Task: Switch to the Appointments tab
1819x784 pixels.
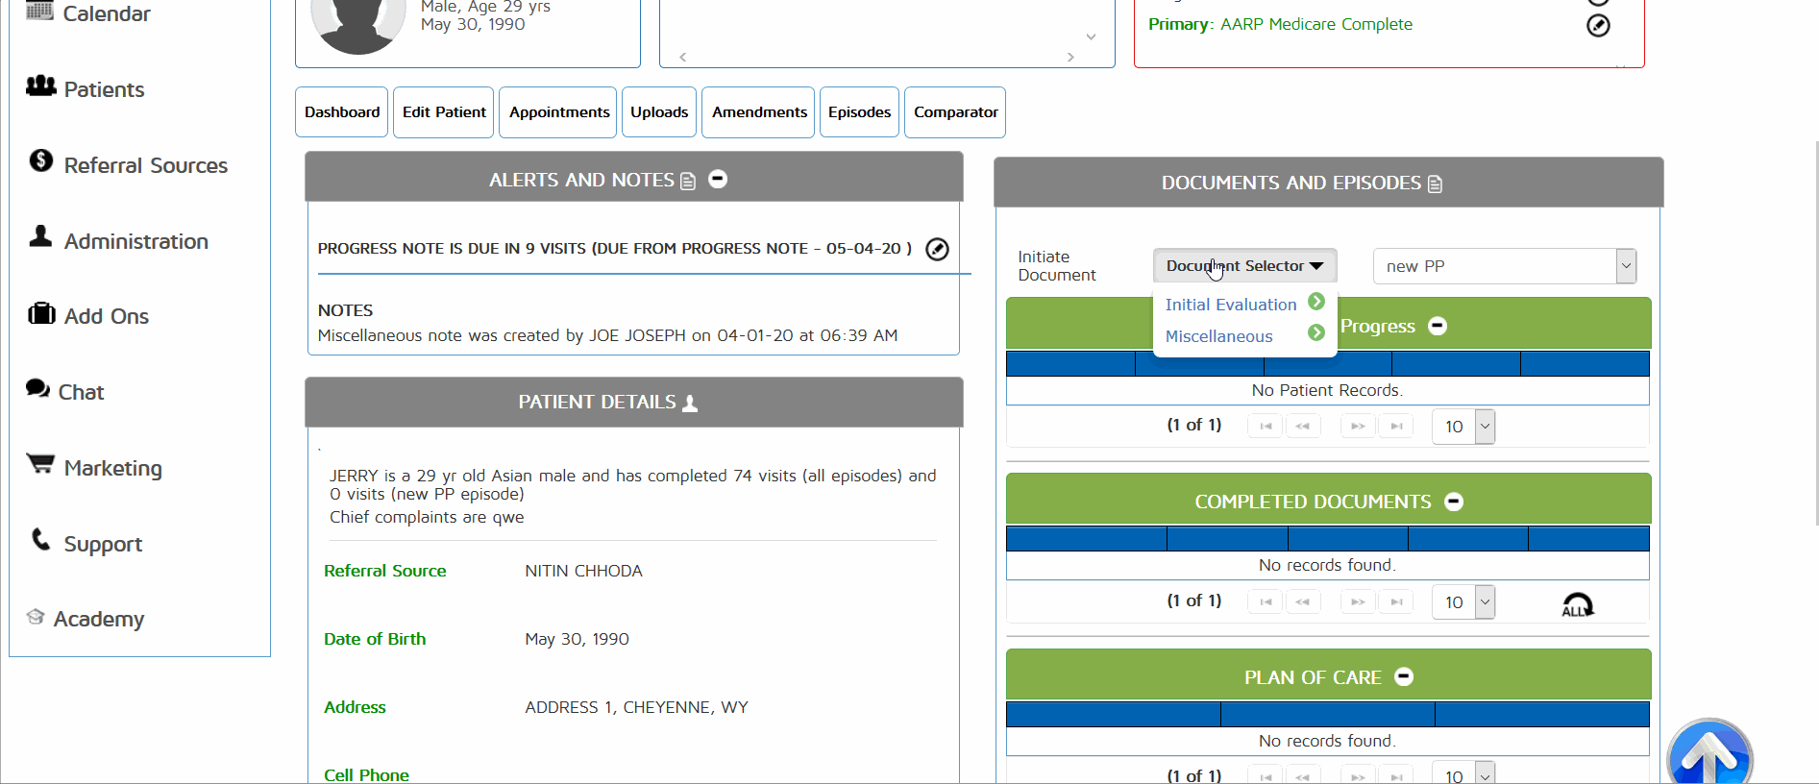Action: tap(558, 112)
